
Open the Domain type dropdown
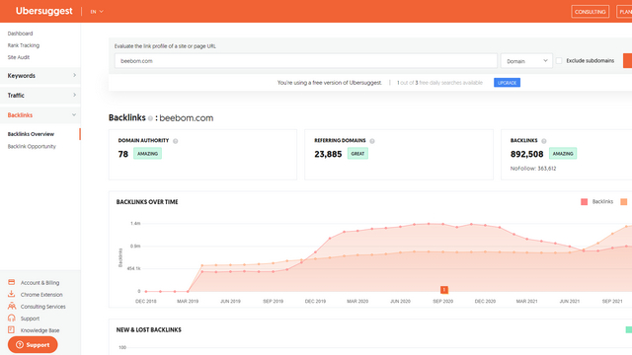(526, 61)
